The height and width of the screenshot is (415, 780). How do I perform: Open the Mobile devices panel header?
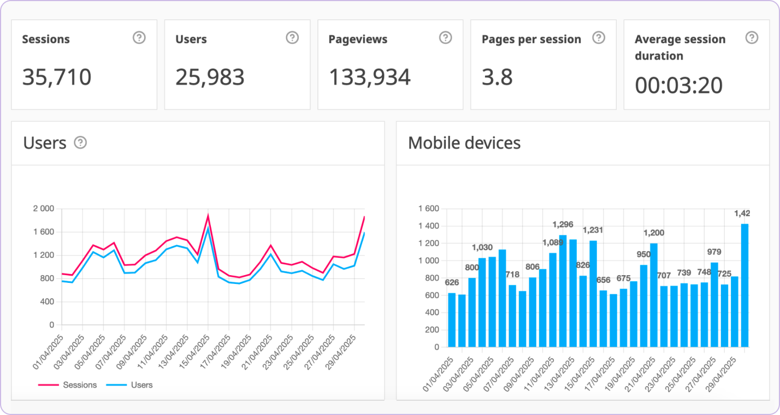tap(465, 143)
